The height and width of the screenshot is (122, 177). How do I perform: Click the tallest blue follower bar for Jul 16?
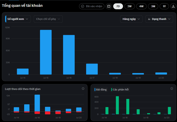coord(37,103)
